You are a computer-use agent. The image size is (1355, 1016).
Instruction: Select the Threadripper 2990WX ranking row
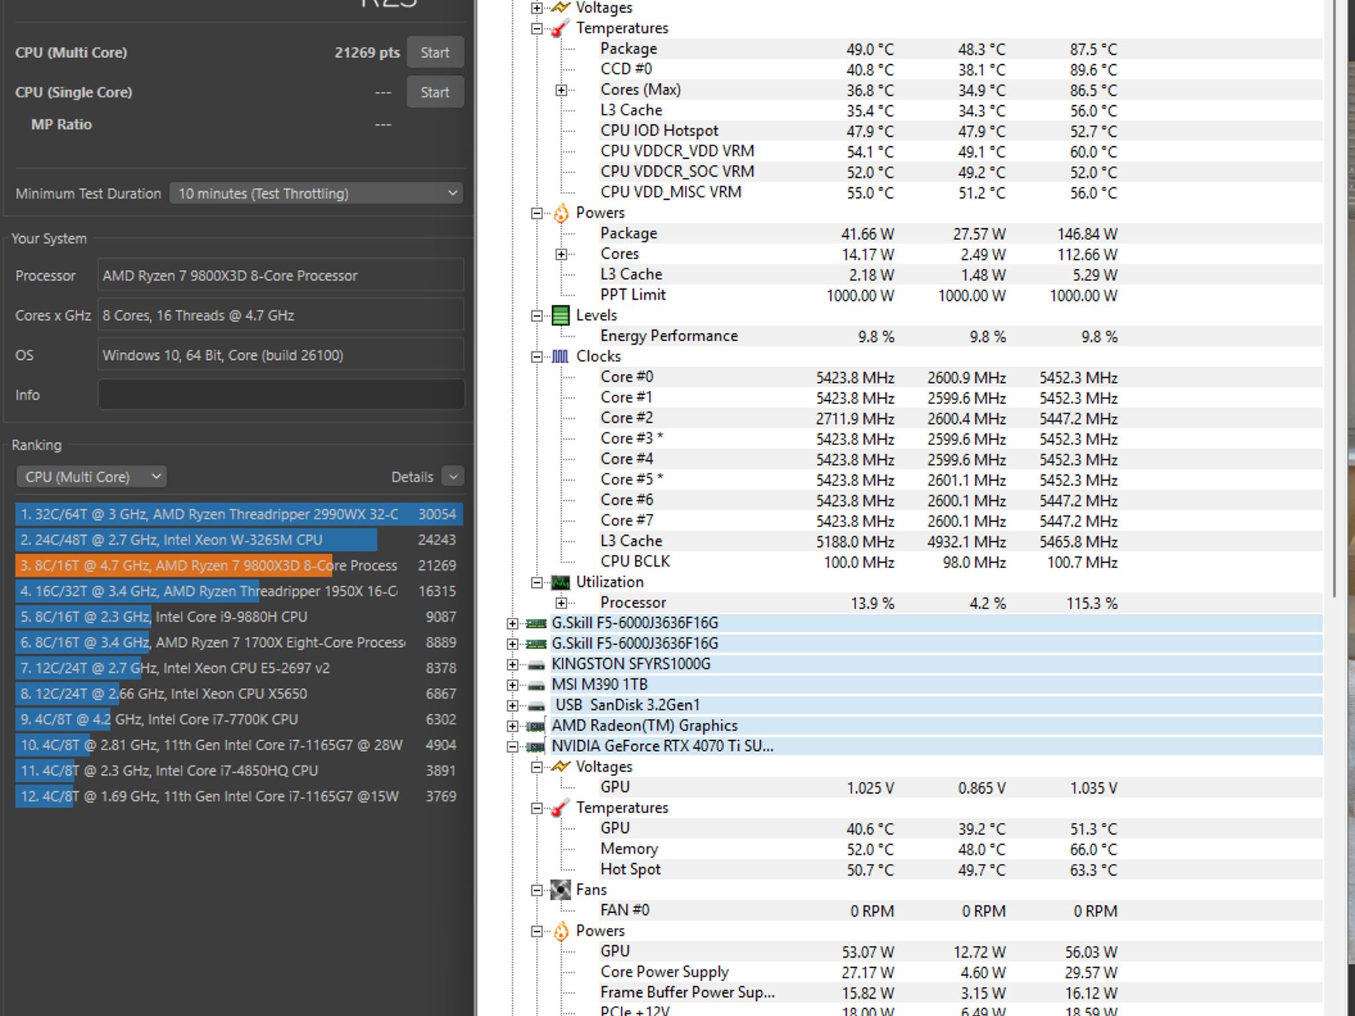(239, 514)
